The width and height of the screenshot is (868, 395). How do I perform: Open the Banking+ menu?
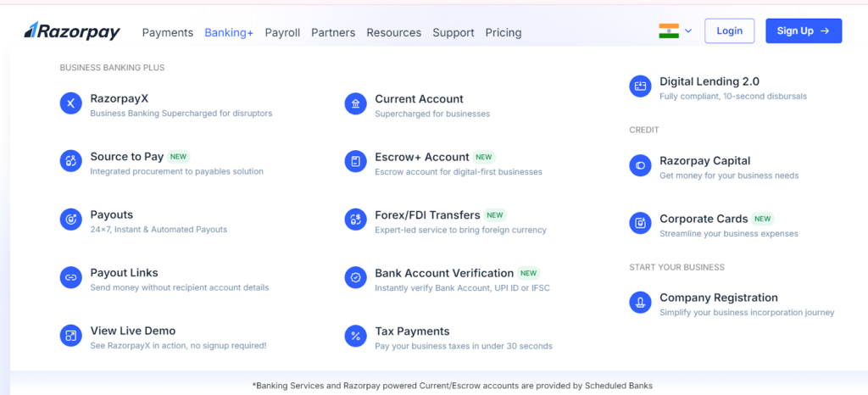[229, 33]
